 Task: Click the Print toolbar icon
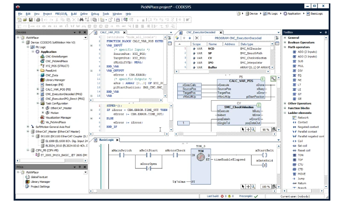38,20
